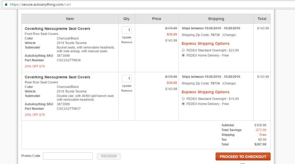Click the Total Savings value -$72.00
Viewport: 295px width, 164px height.
click(x=261, y=130)
